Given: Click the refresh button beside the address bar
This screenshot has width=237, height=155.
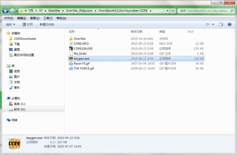Looking at the screenshot, I should [x=173, y=11].
